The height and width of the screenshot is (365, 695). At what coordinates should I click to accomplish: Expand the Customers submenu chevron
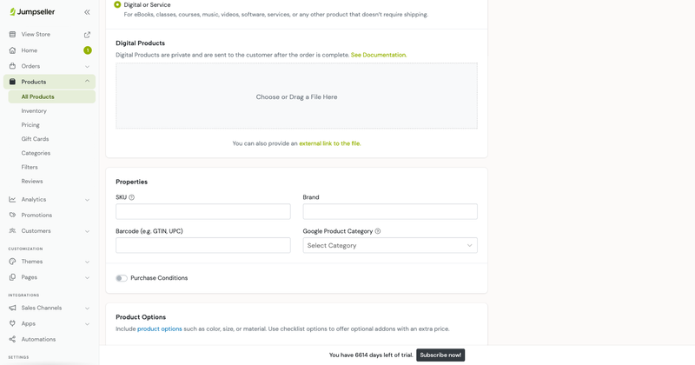click(88, 231)
